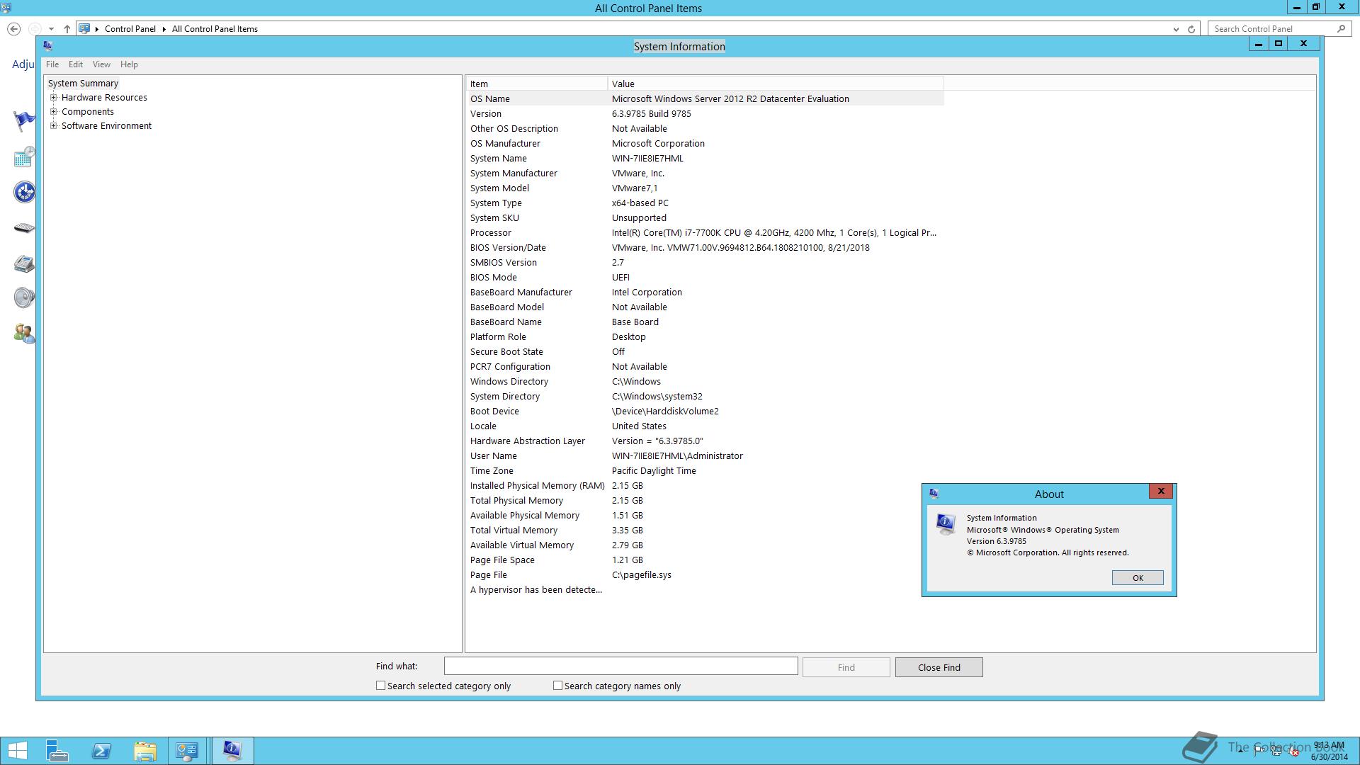Open Sound speaker icon in Control Panel
This screenshot has width=1360, height=765.
(24, 297)
